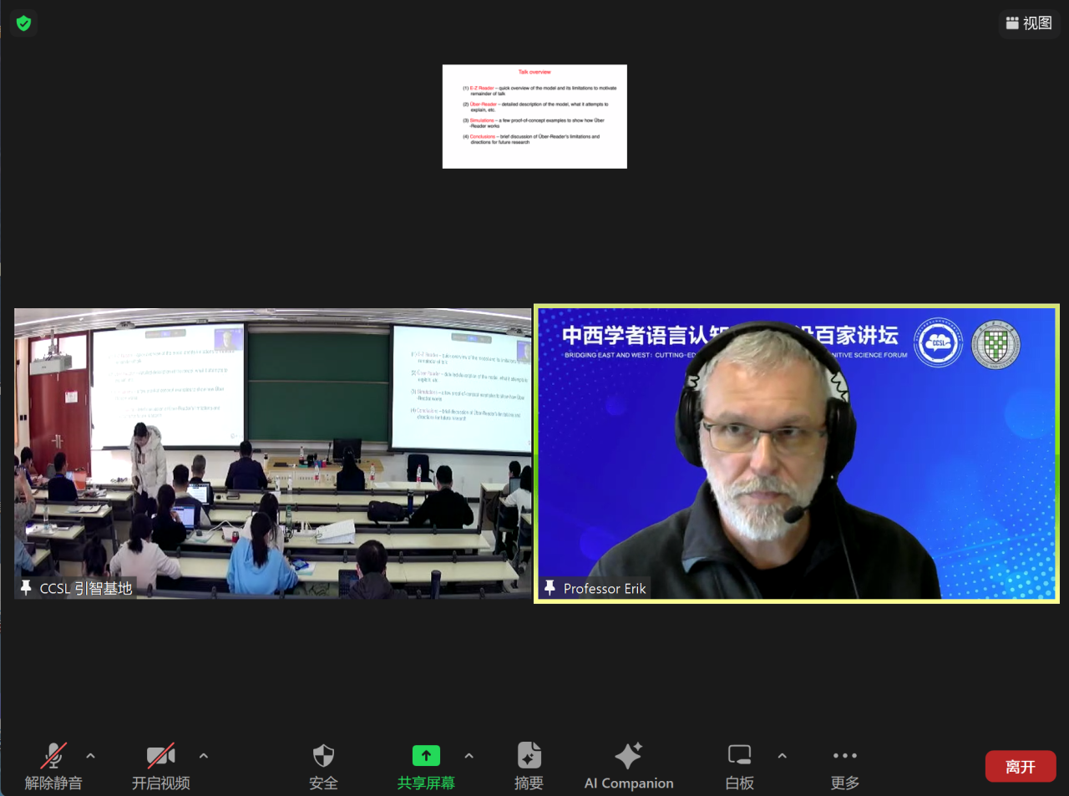Viewport: 1069px width, 796px height.
Task: Click the green encryption shield icon
Action: 23,23
